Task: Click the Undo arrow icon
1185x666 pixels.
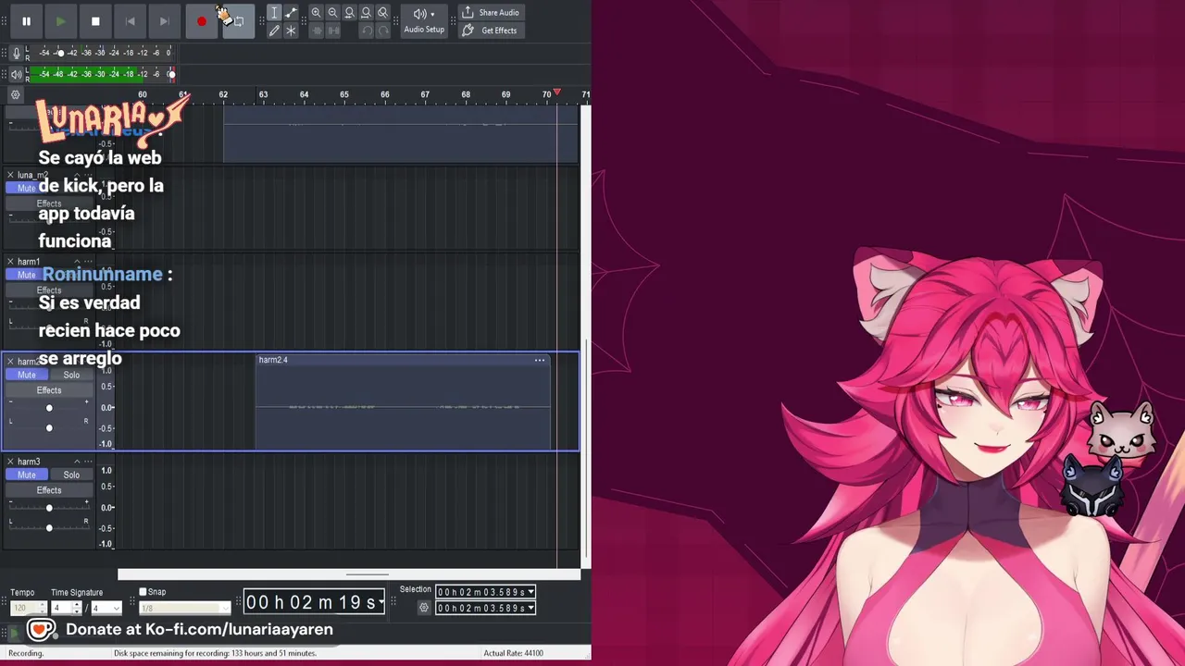Action: (x=366, y=31)
